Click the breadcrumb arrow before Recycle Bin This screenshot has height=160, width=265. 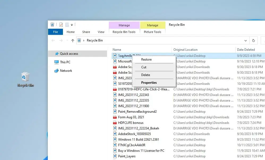[x=84, y=40]
